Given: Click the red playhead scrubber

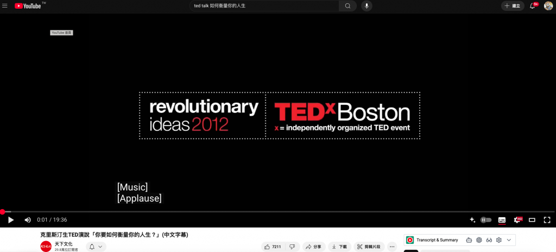Looking at the screenshot, I should click(3, 212).
